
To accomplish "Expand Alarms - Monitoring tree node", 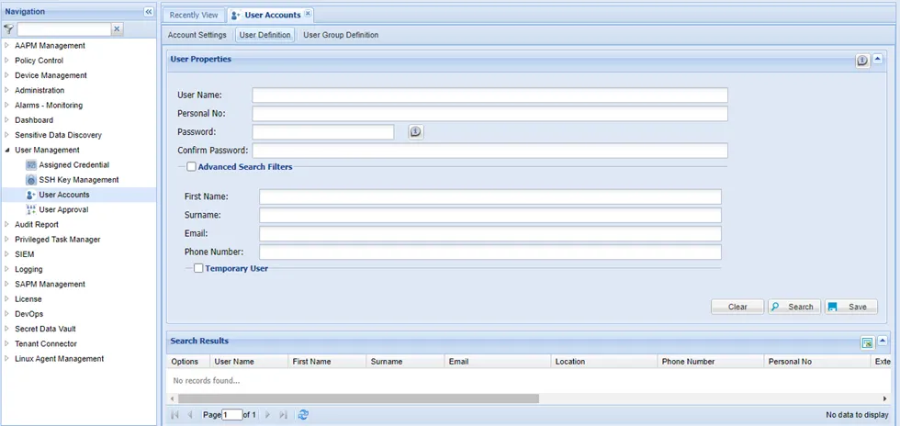I will [7, 105].
